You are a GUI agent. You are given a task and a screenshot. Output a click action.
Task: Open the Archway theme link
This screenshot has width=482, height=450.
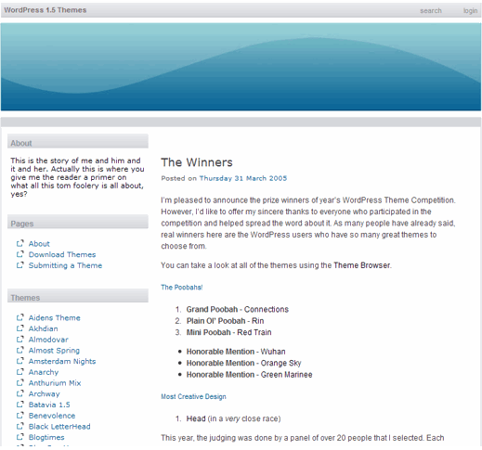pos(45,394)
